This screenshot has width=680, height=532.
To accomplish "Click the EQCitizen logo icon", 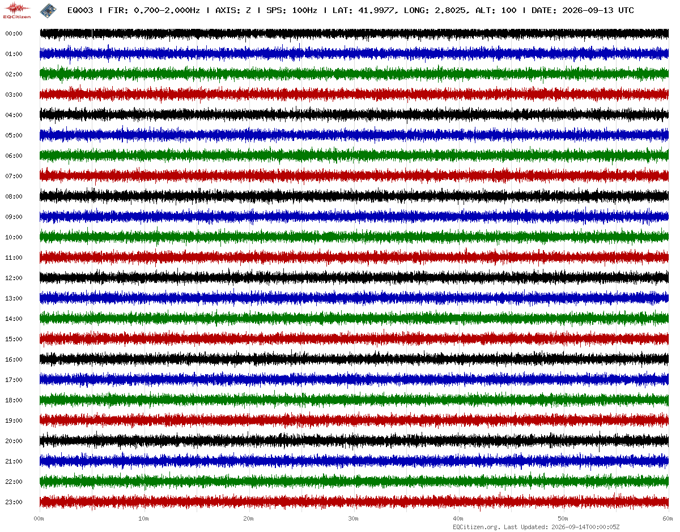I will pos(17,10).
